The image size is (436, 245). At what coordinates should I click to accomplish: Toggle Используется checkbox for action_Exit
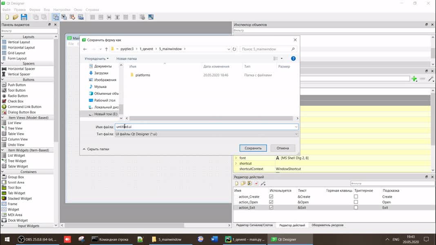point(271,207)
